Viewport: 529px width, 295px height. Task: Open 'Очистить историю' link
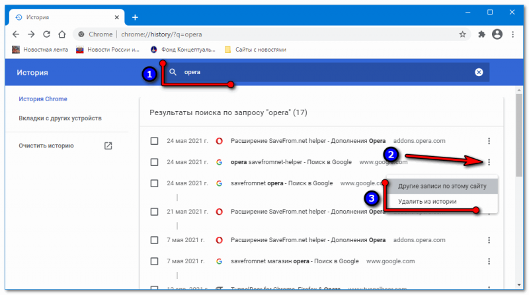(x=46, y=146)
